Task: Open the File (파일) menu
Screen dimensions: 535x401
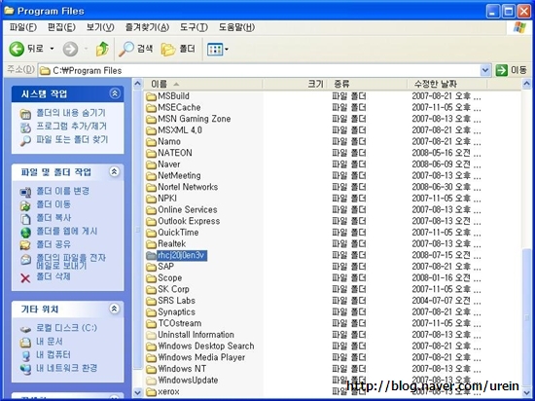Action: tap(23, 27)
